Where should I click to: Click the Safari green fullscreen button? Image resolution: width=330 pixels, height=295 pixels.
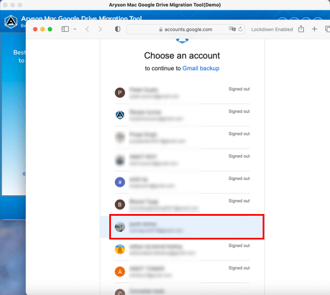[50, 29]
